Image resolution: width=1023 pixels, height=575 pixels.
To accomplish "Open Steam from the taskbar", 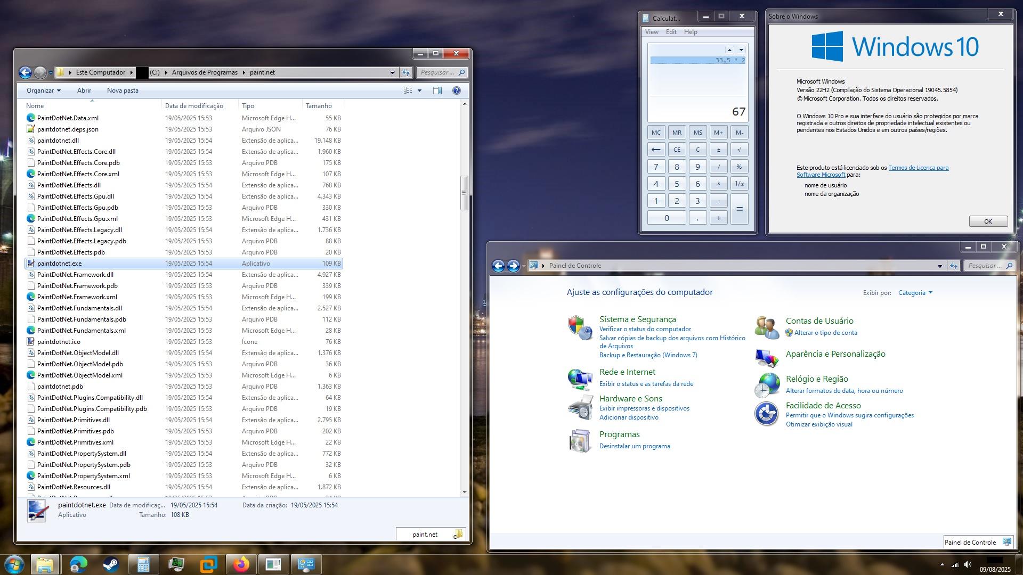I will coord(111,564).
